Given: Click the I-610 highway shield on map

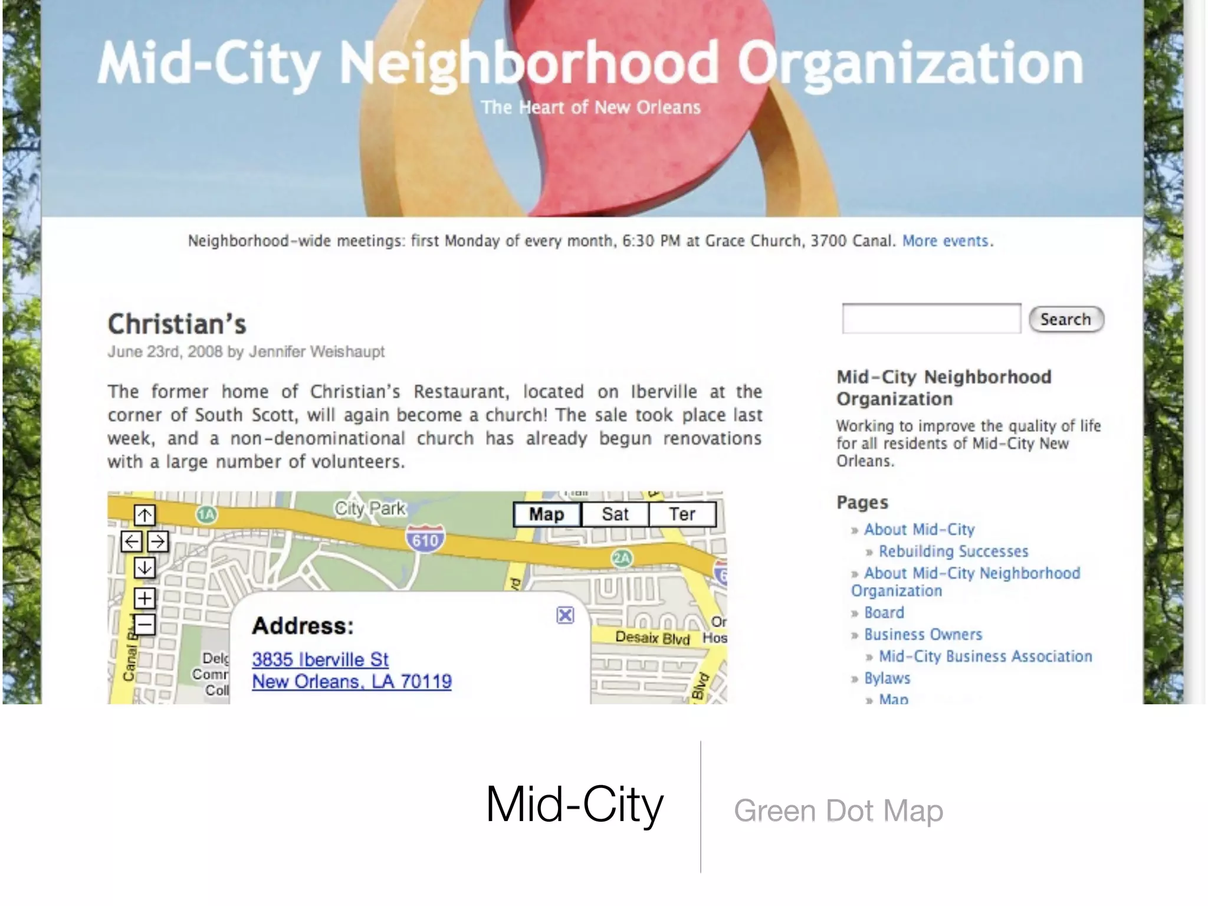Looking at the screenshot, I should coord(425,537).
